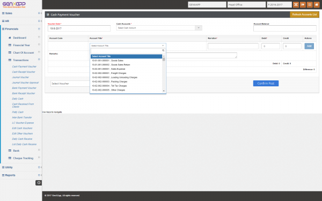Image resolution: width=322 pixels, height=201 pixels.
Task: Open Bank menu item
Action: (x=16, y=151)
